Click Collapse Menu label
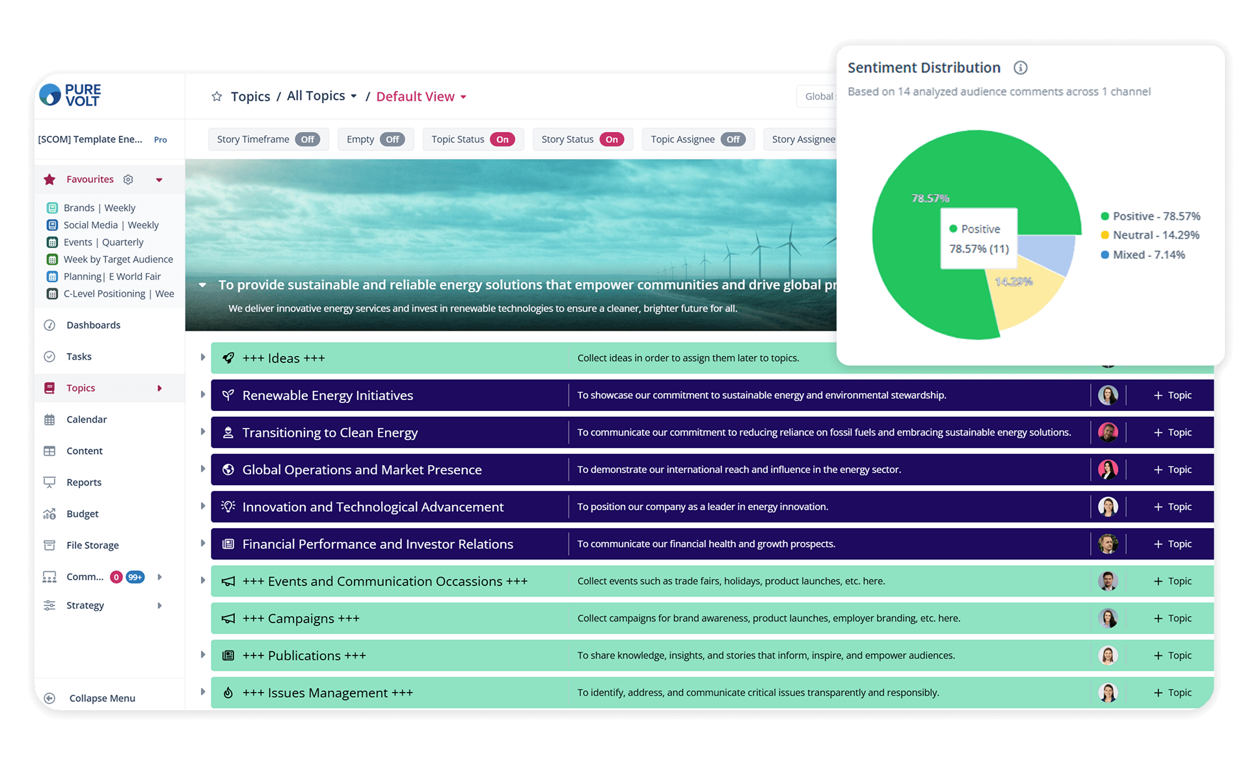The width and height of the screenshot is (1249, 759). (x=102, y=698)
